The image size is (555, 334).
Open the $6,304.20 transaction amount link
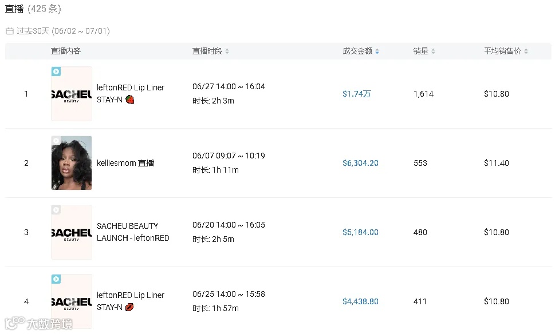pyautogui.click(x=360, y=163)
